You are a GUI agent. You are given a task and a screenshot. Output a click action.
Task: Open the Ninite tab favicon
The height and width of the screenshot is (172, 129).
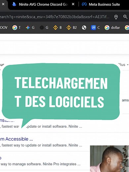(14, 4)
